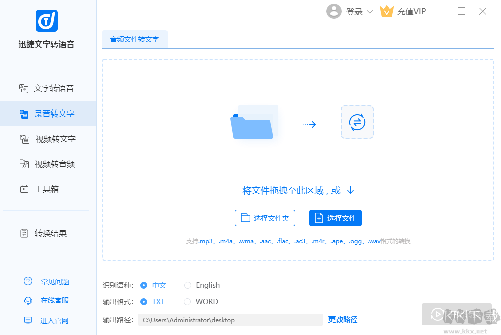The image size is (501, 335).
Task: Open the user avatar menu
Action: [334, 11]
